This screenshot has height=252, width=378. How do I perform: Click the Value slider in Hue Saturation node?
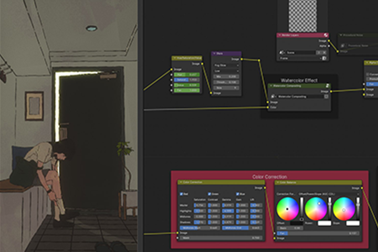187,85
